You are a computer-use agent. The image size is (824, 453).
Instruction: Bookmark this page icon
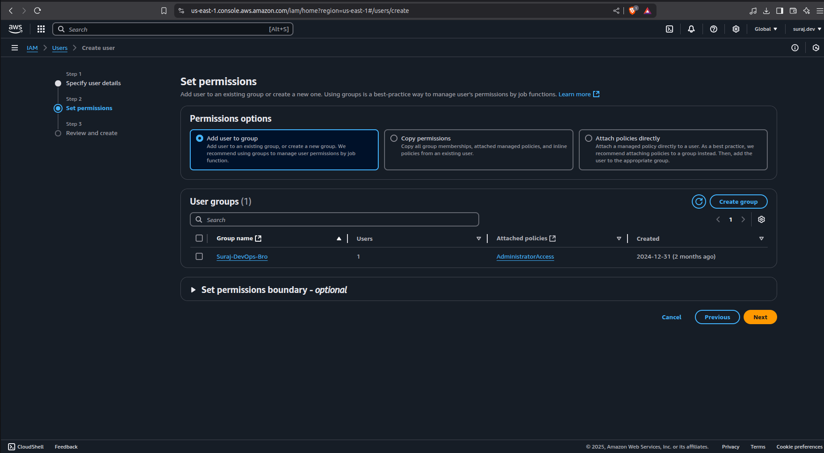164,11
